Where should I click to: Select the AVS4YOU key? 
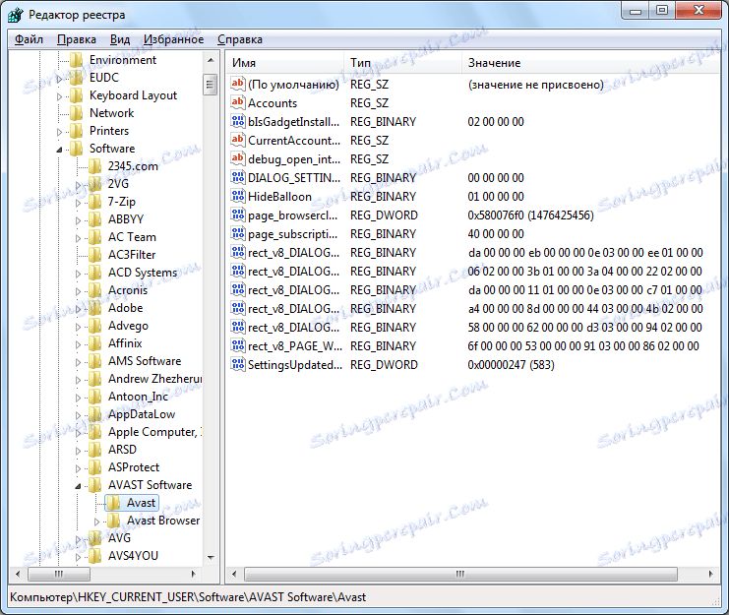pos(133,556)
